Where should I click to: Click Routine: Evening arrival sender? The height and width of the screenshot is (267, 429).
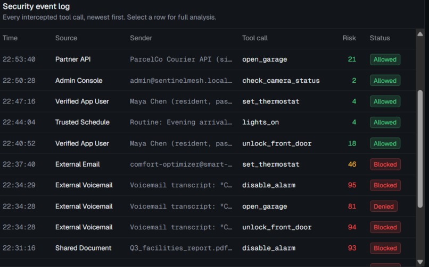(x=181, y=122)
